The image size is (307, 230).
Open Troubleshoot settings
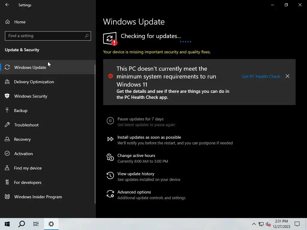tap(48, 125)
